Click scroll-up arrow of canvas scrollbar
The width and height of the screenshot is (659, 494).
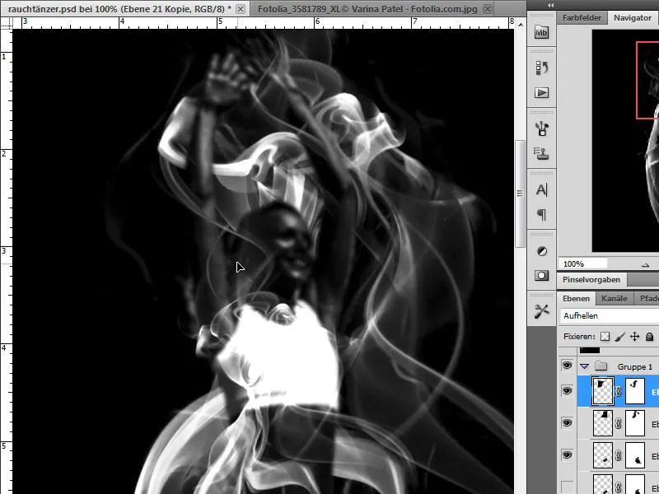[521, 25]
